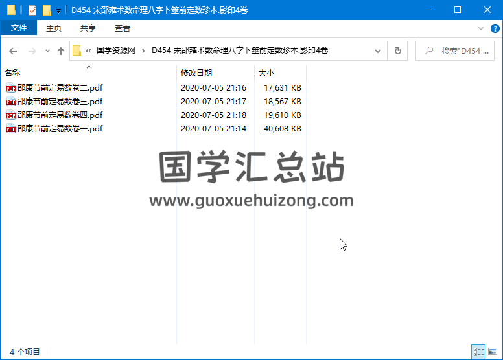The width and height of the screenshot is (503, 360).
Task: Switch to large icons view in status bar
Action: [493, 352]
